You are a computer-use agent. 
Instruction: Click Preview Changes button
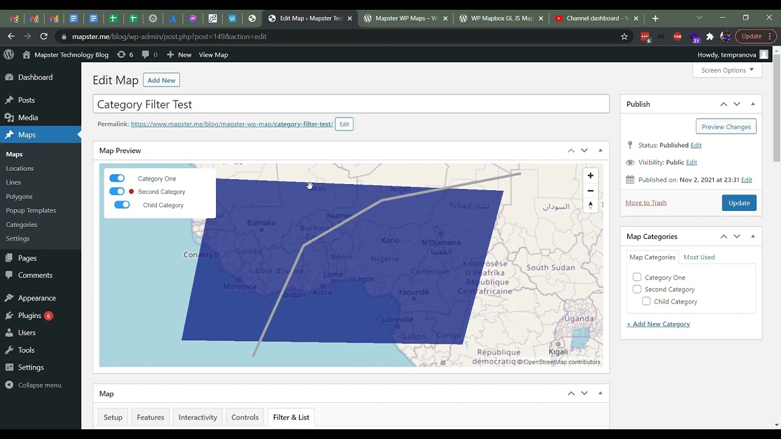(726, 127)
